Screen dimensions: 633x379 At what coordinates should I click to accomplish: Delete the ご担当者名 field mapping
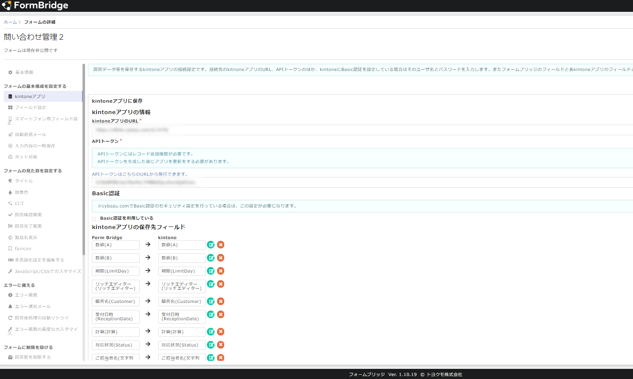pos(220,357)
